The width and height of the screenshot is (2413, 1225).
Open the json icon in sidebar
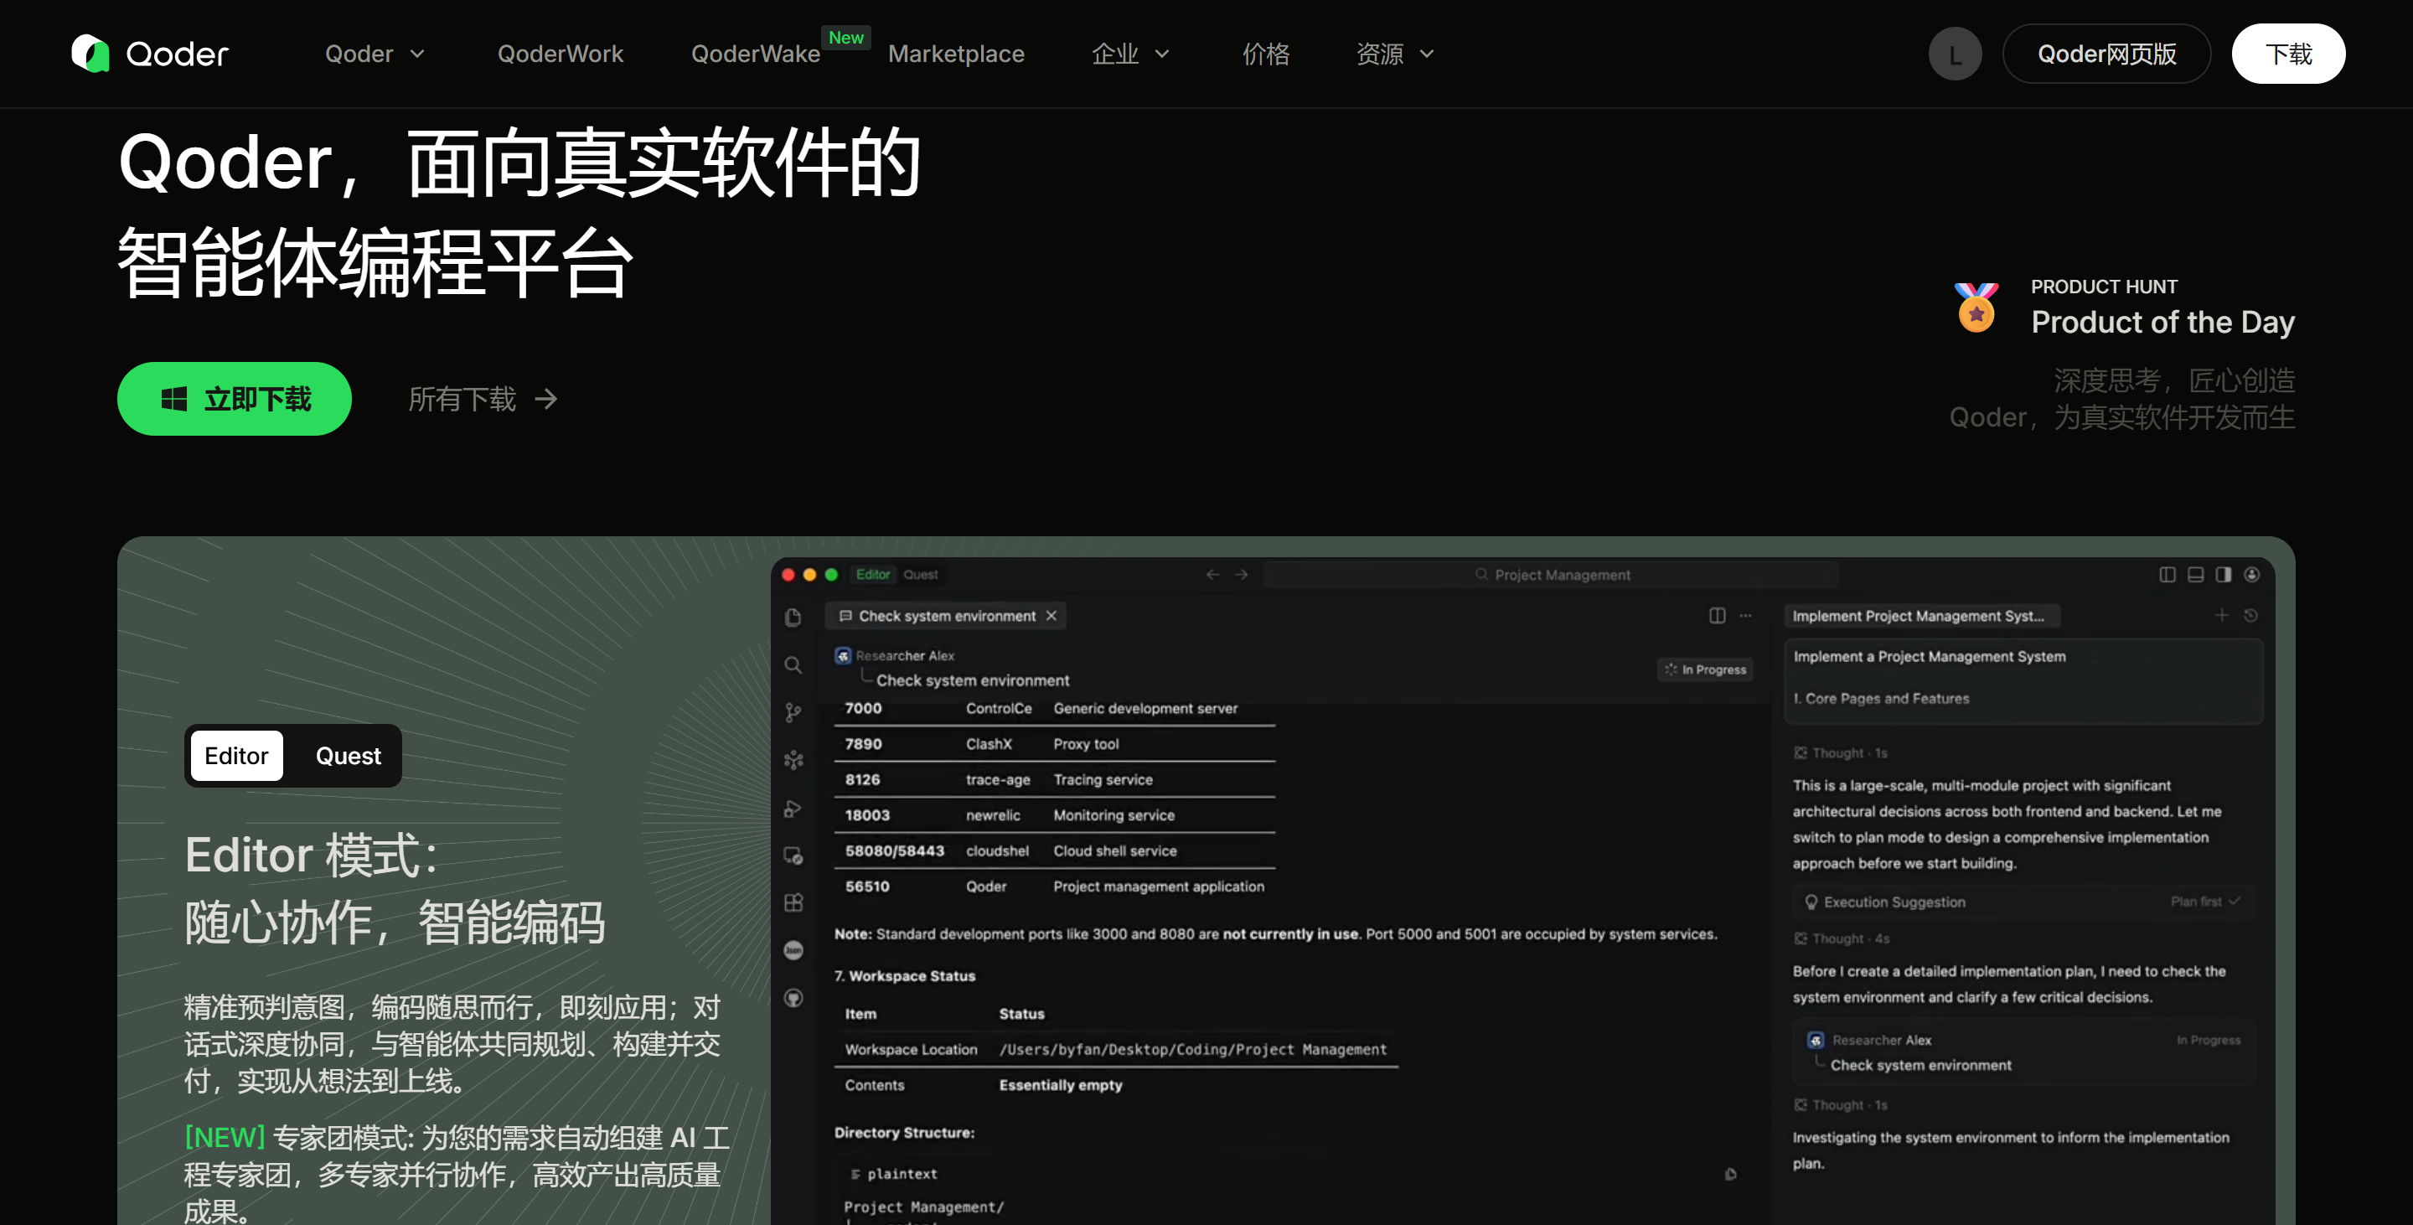point(793,951)
